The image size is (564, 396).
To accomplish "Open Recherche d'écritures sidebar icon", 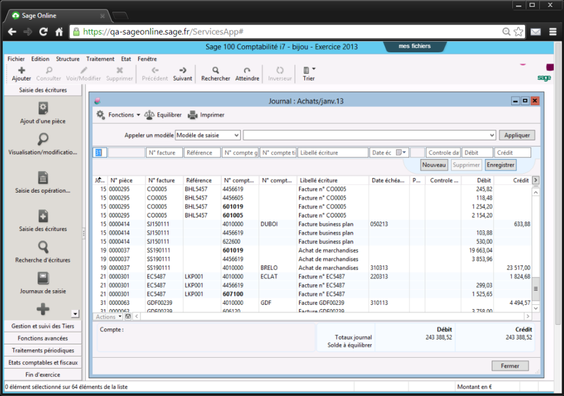I will 43,247.
